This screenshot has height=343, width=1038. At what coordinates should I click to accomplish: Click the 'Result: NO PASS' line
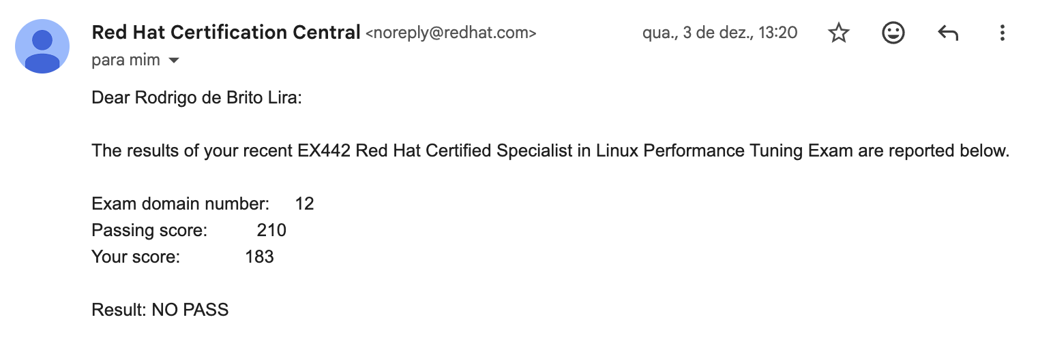[x=160, y=310]
